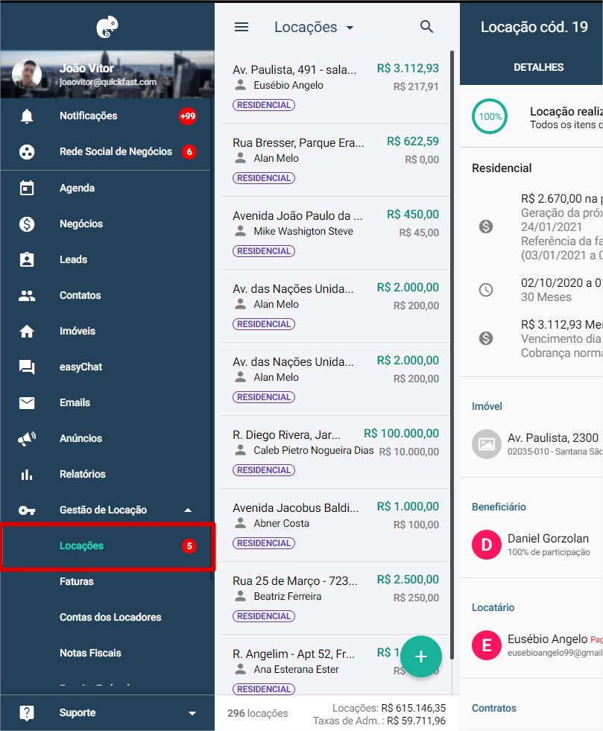Click the green add locação plus button
603x731 pixels.
coord(420,656)
